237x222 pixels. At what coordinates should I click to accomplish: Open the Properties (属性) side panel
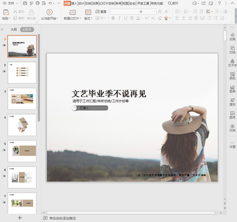click(x=232, y=102)
